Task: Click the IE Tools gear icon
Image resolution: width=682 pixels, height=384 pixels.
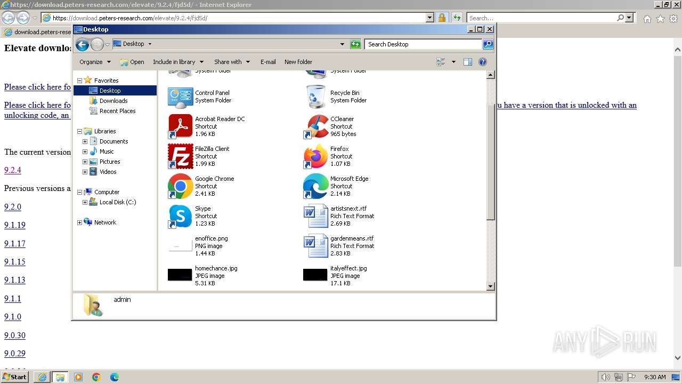Action: click(x=673, y=19)
